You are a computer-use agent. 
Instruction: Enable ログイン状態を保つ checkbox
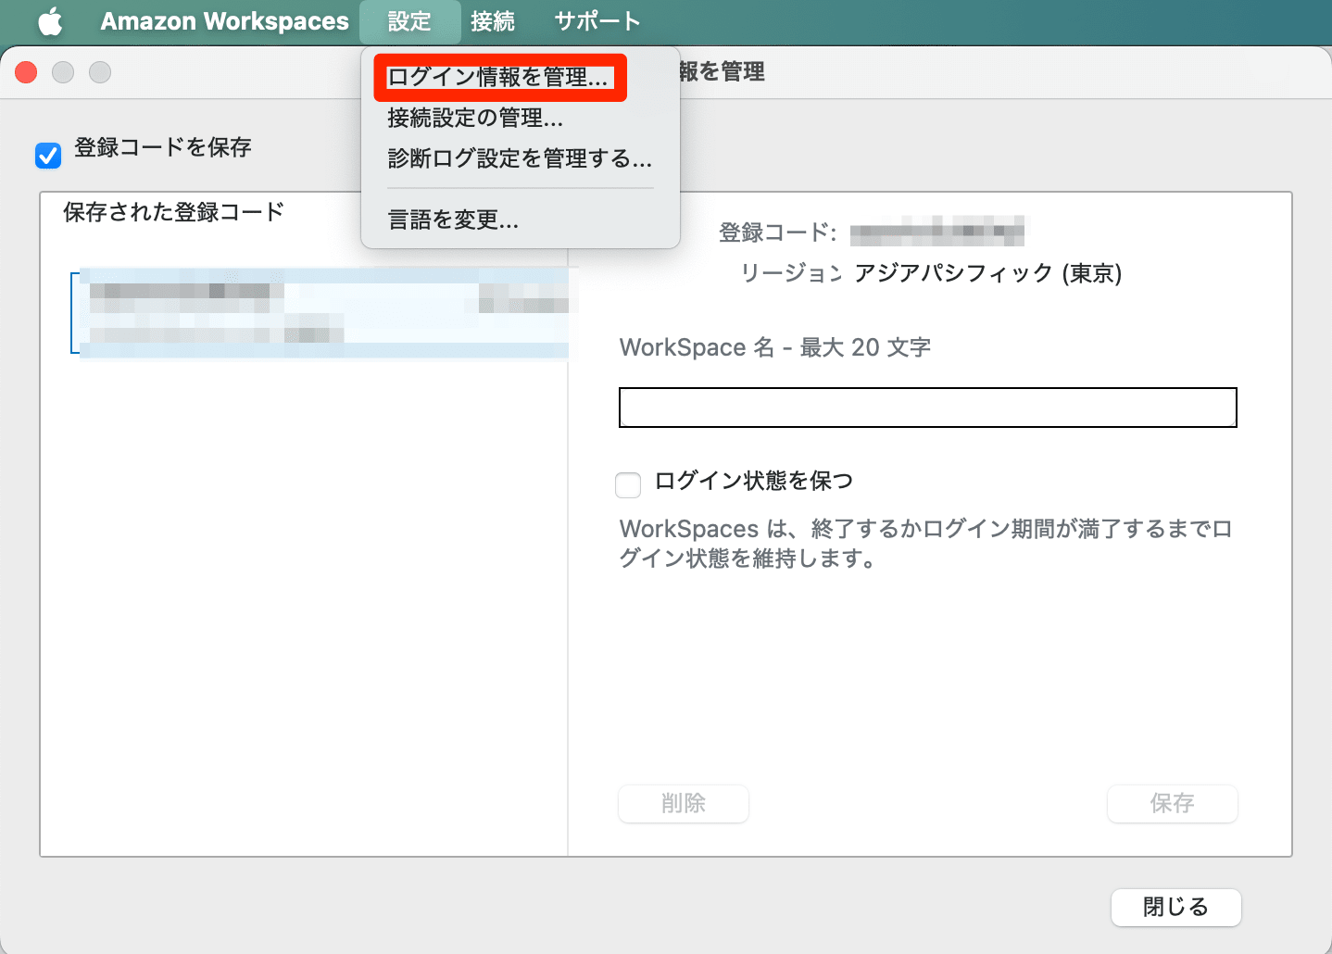(628, 484)
